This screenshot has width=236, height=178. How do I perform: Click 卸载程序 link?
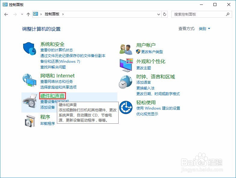click(x=48, y=124)
